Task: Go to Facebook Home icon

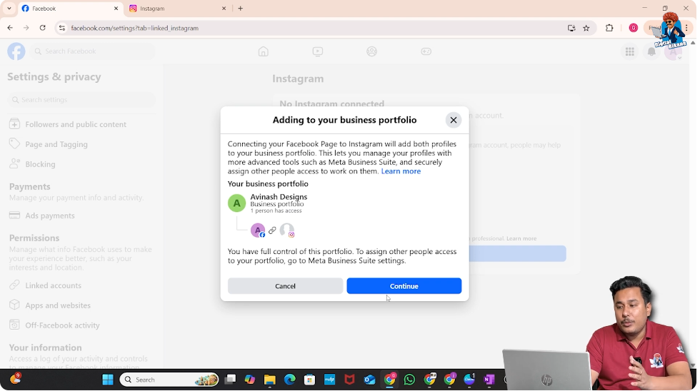Action: (264, 51)
